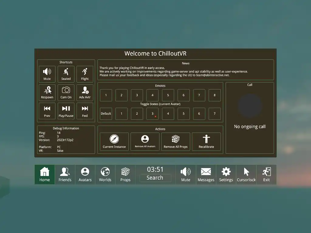Toggle the Seated shortcut

click(x=66, y=74)
